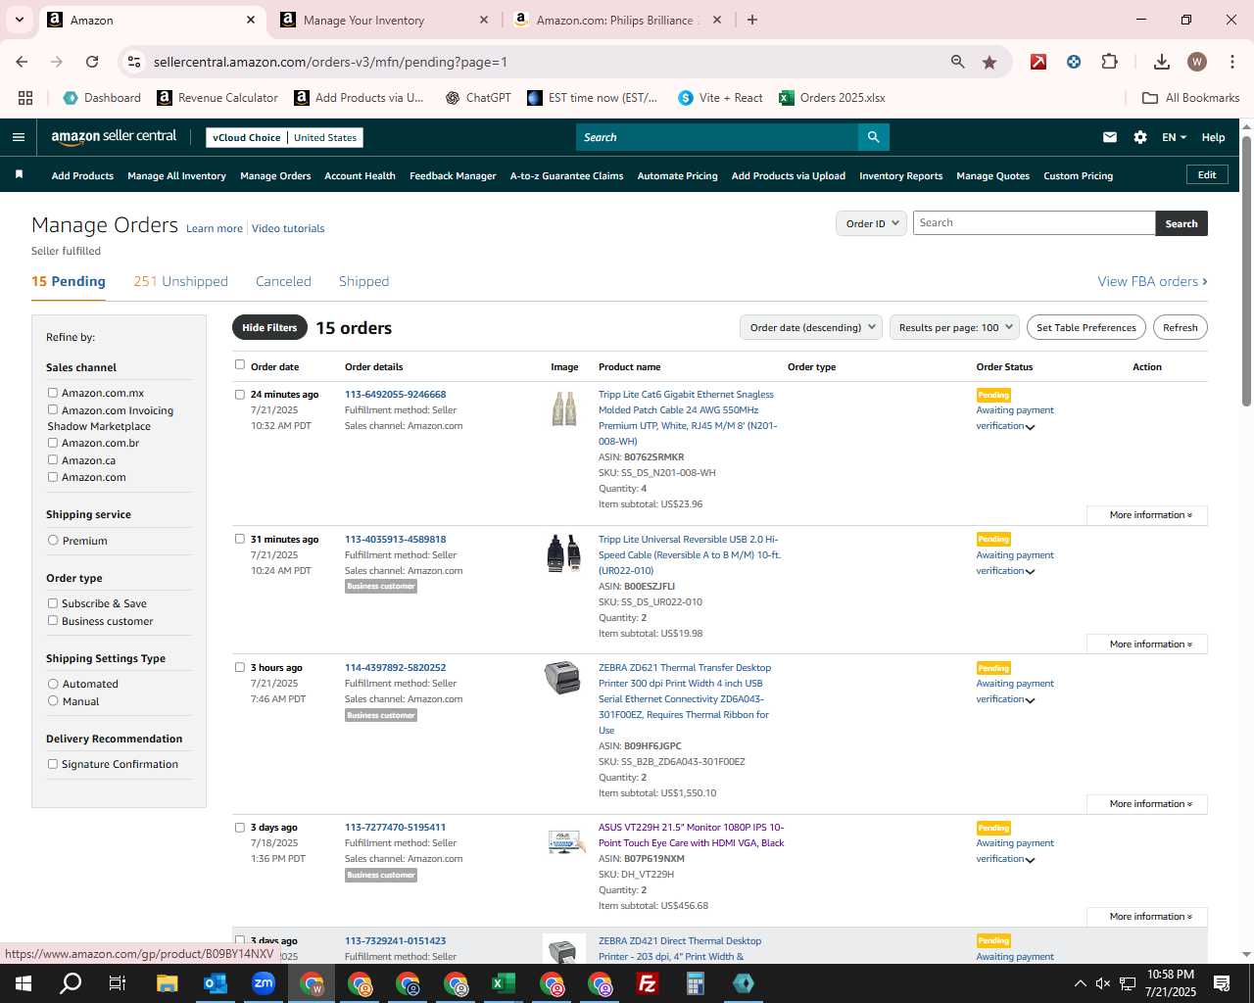The image size is (1254, 1003).
Task: Check the Signature Confirmation filter
Action: (53, 764)
